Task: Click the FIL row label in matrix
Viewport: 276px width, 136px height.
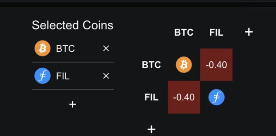Action: (151, 97)
